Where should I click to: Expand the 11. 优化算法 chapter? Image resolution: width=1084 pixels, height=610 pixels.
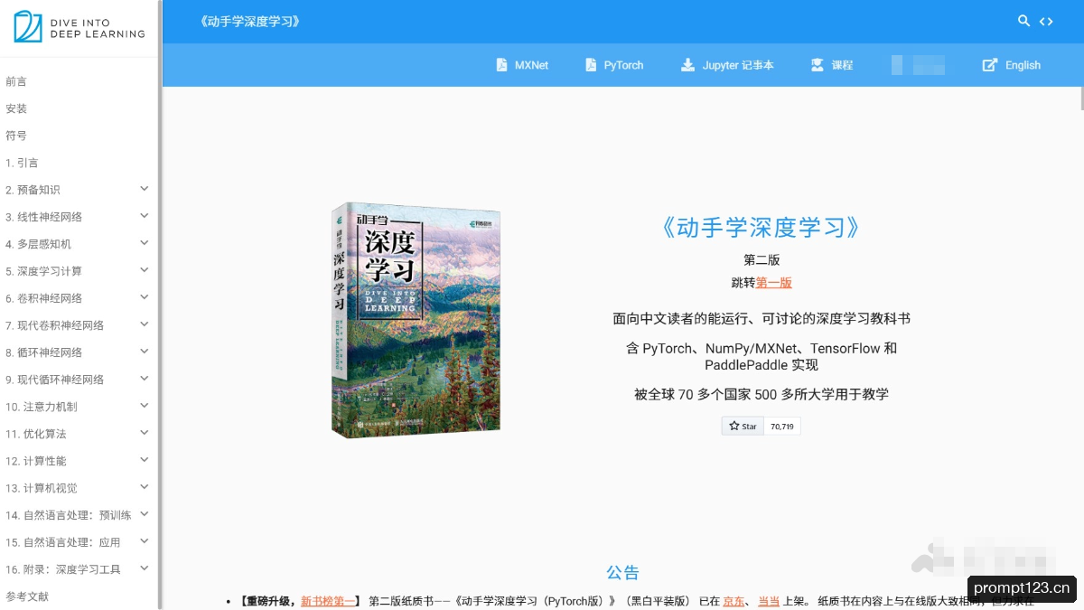click(x=145, y=433)
